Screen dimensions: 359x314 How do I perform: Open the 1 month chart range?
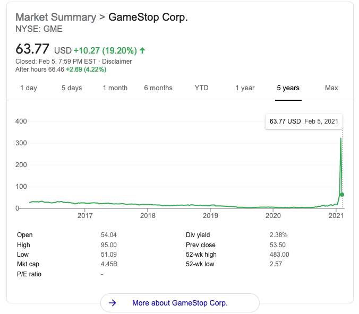[x=115, y=88]
